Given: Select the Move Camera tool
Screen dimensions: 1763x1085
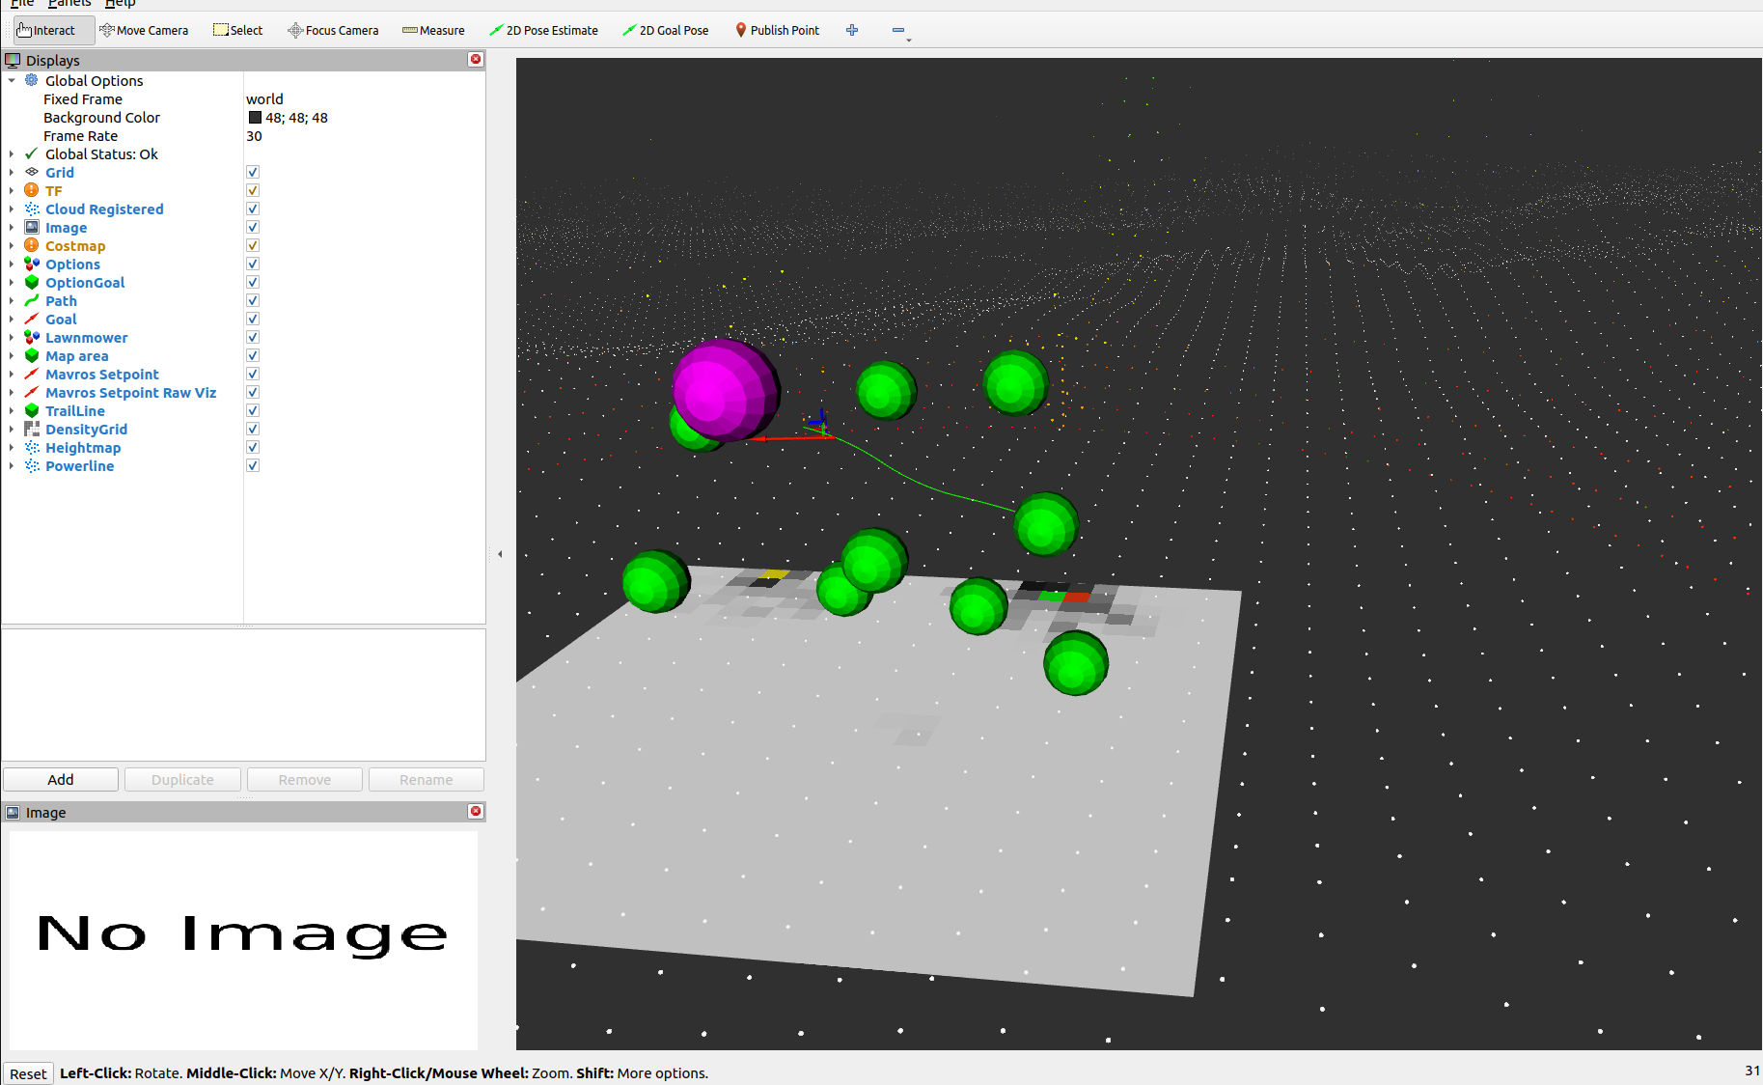Looking at the screenshot, I should pos(144,30).
